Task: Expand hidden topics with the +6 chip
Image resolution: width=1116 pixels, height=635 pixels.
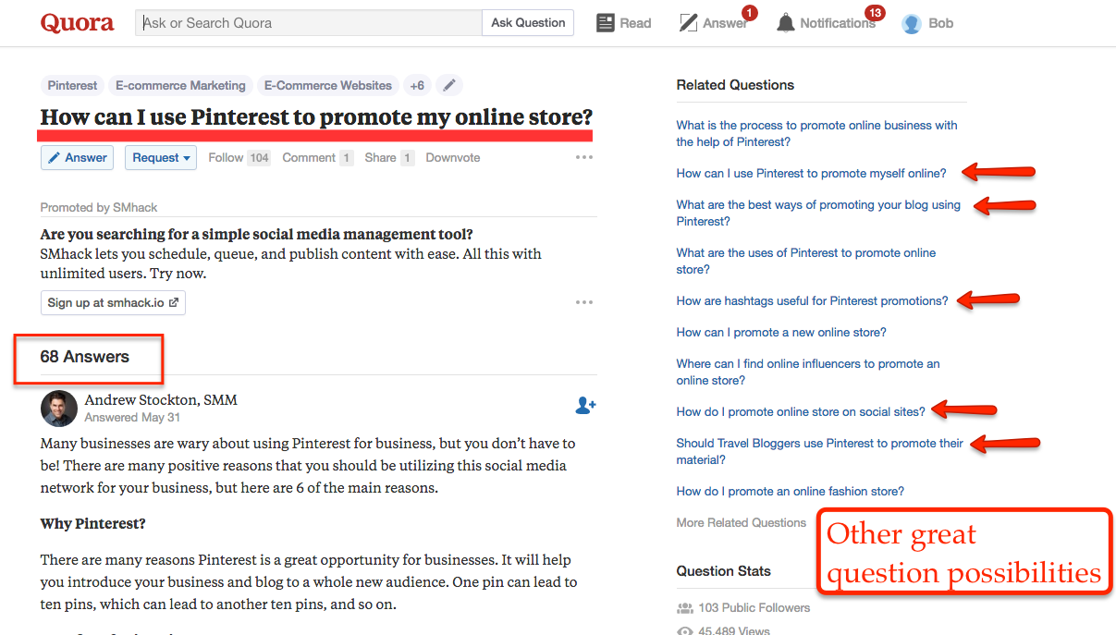Action: [x=417, y=84]
